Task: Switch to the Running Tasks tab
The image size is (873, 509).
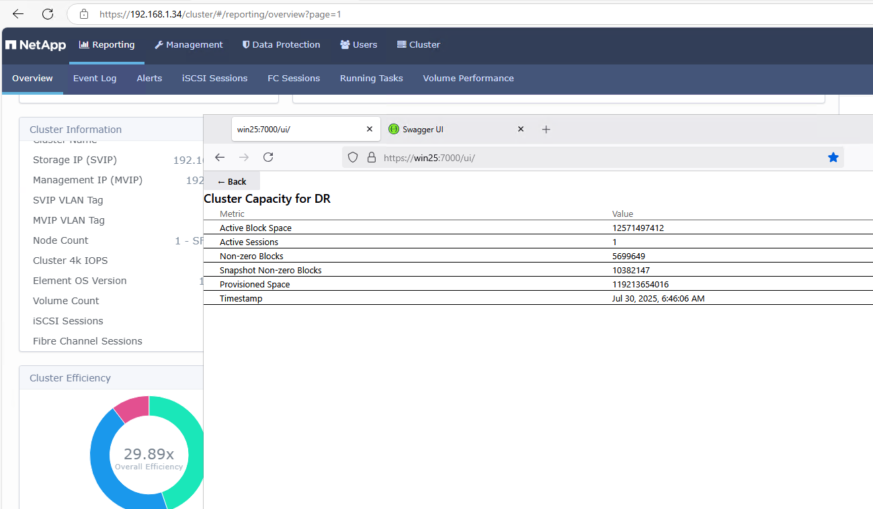Action: tap(372, 79)
